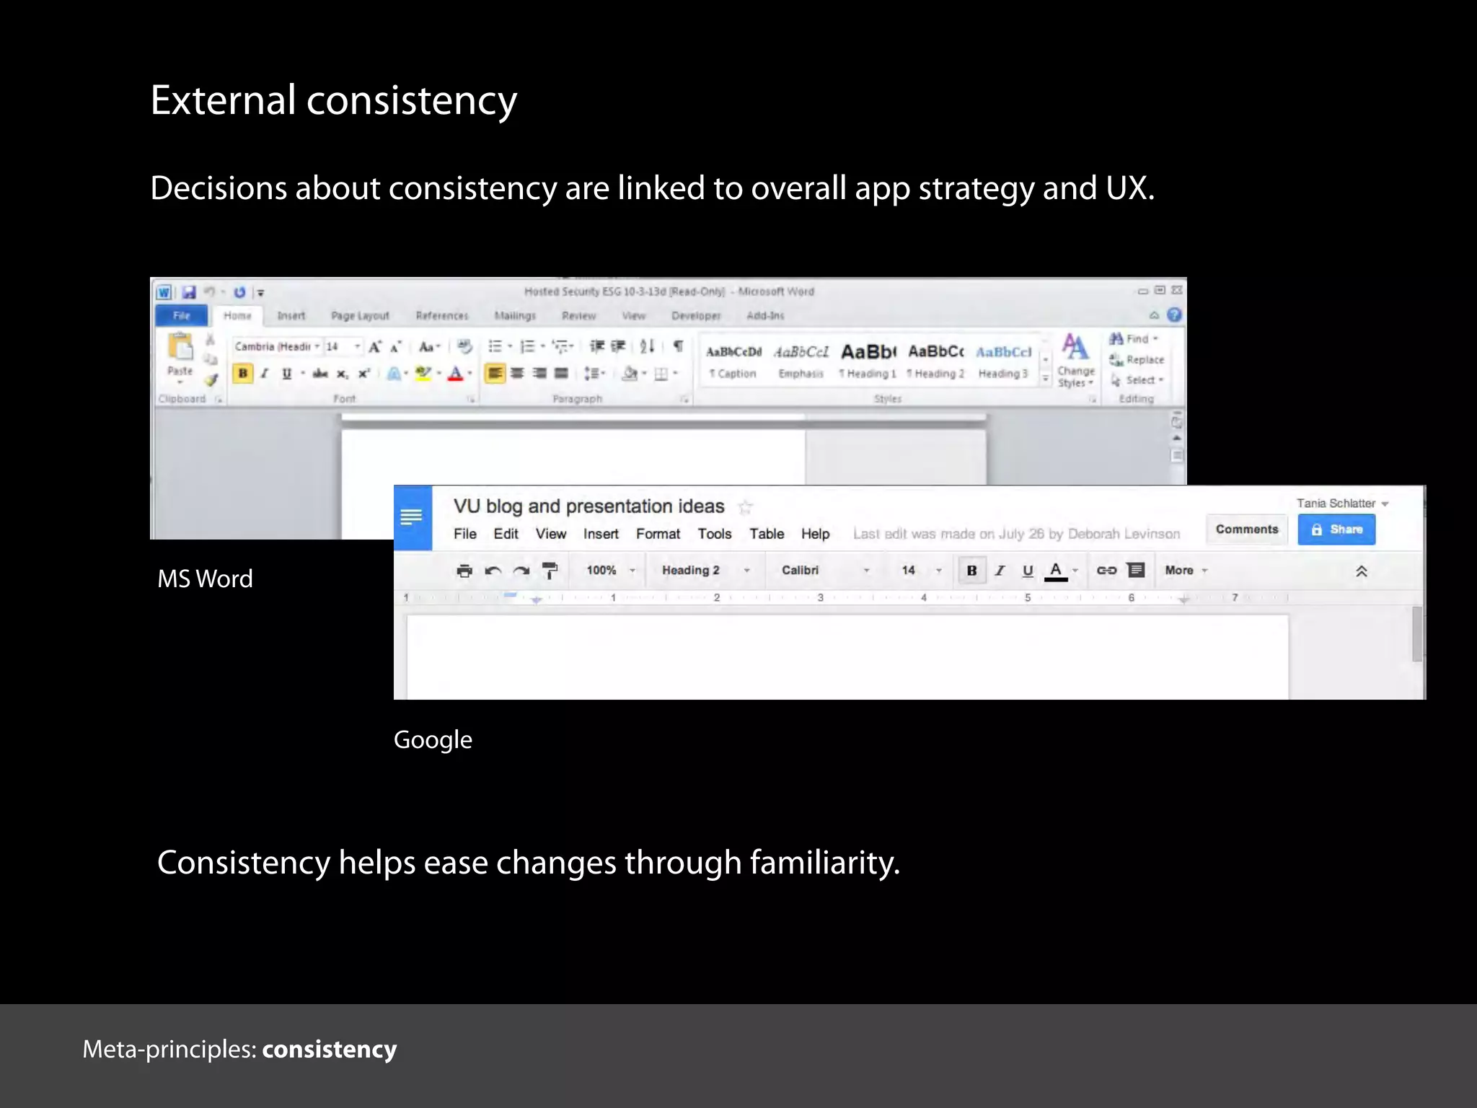
Task: Click the Insert comment icon in Google Docs
Action: tap(1136, 571)
